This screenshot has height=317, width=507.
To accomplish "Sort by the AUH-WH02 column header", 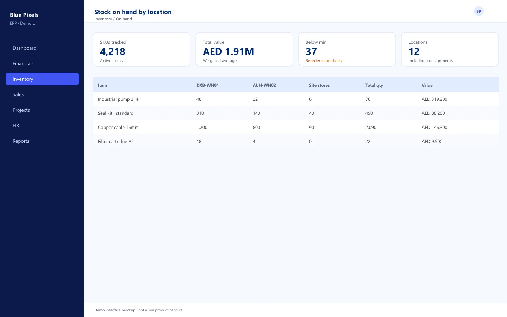I will click(264, 85).
